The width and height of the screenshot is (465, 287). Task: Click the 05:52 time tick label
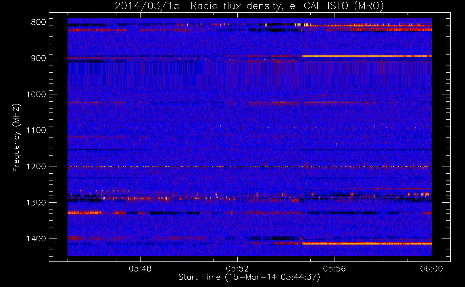[237, 269]
